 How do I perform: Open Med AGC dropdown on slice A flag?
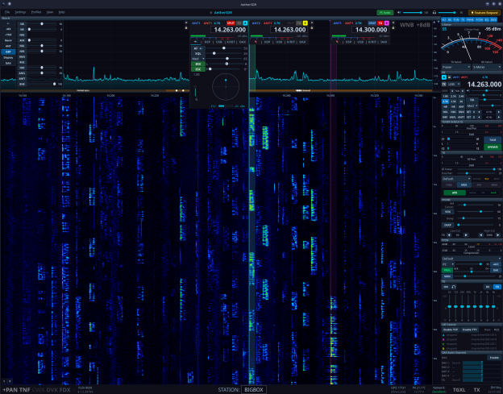[198, 59]
